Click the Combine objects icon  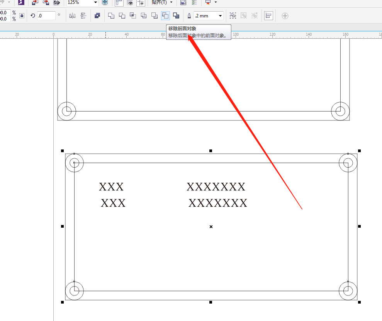[x=97, y=15]
